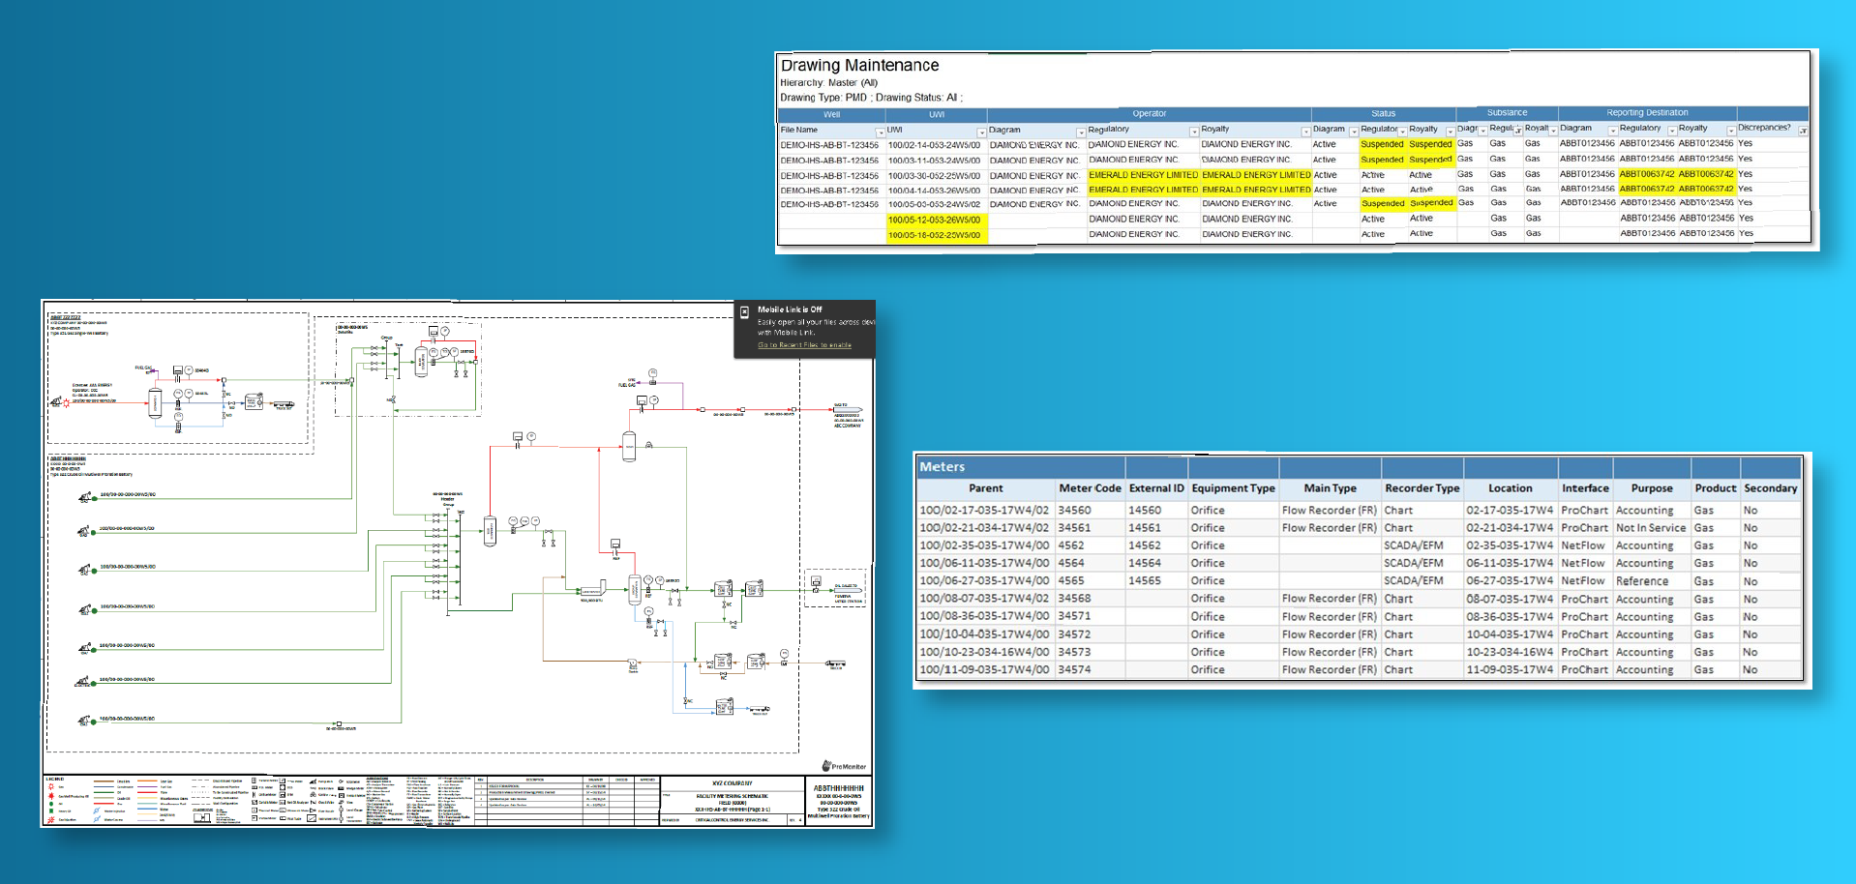Select highlighted UWI 100/05-12-053-26W5/00

(936, 220)
